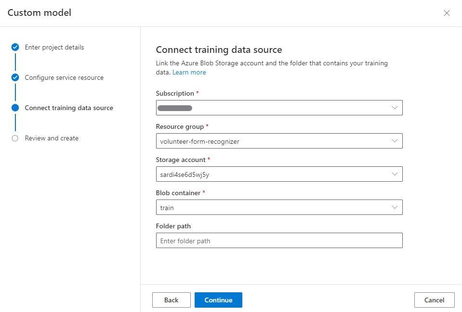This screenshot has width=462, height=312.
Task: Open the Blob container dropdown chevron
Action: tap(395, 207)
